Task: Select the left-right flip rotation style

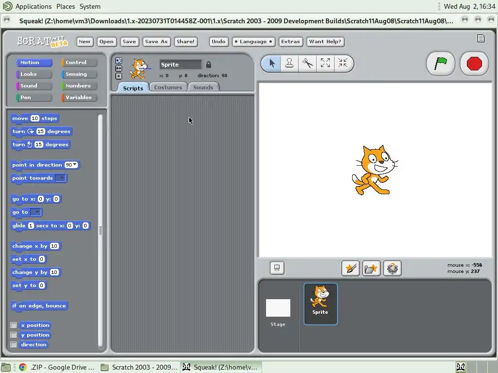Action: tap(119, 68)
